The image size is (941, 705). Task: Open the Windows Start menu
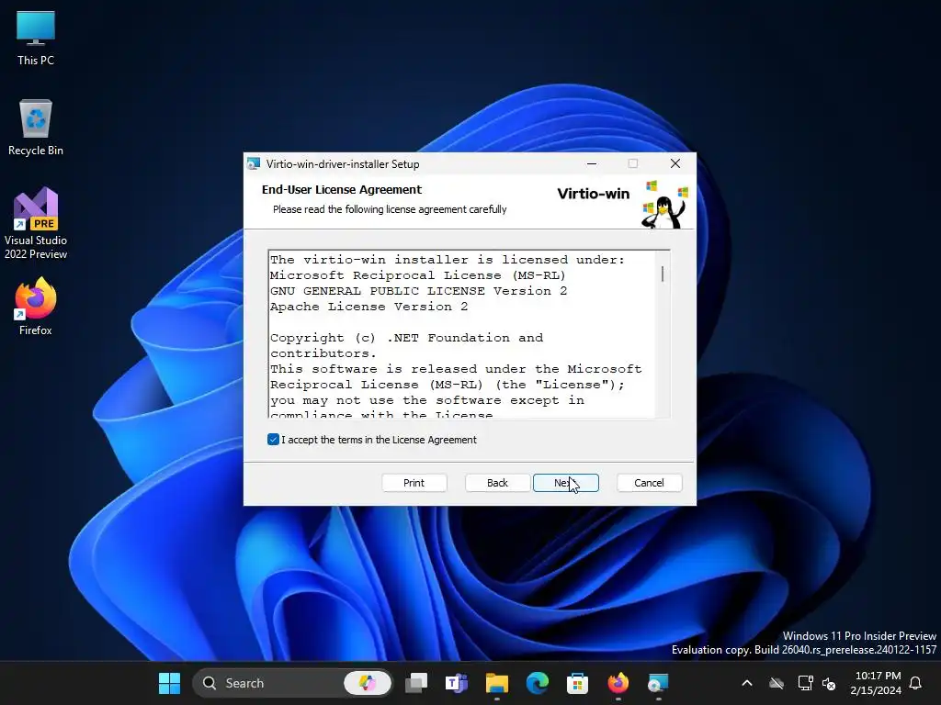point(169,683)
